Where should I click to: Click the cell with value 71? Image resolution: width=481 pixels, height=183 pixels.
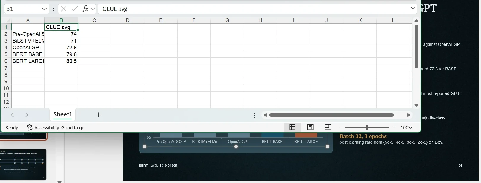(61, 41)
